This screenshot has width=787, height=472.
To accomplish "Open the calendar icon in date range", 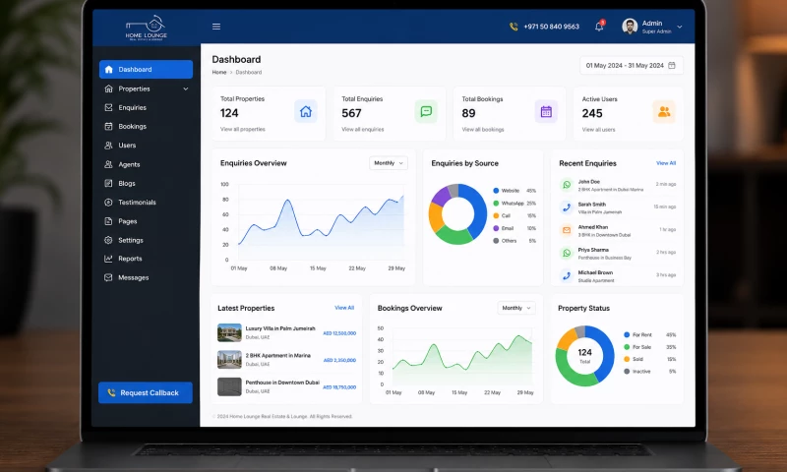I will (672, 65).
